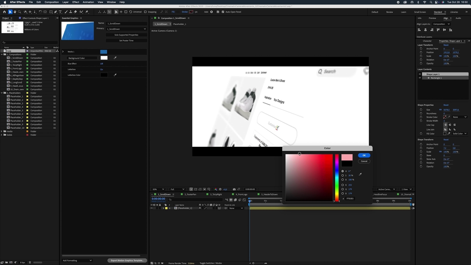Click the eyedropper next to Background Color
The image size is (471, 265).
coord(115,58)
